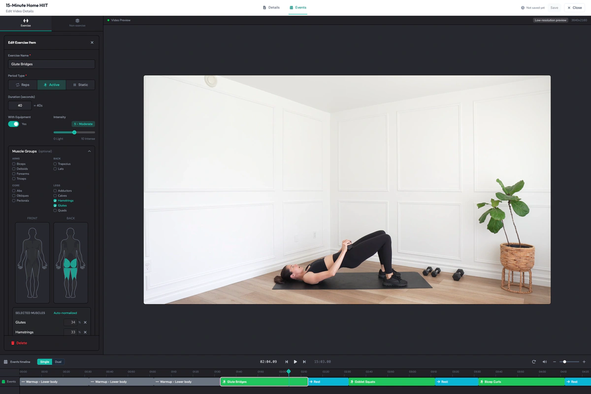
Task: Check the Calves checkbox
Action: [x=55, y=196]
